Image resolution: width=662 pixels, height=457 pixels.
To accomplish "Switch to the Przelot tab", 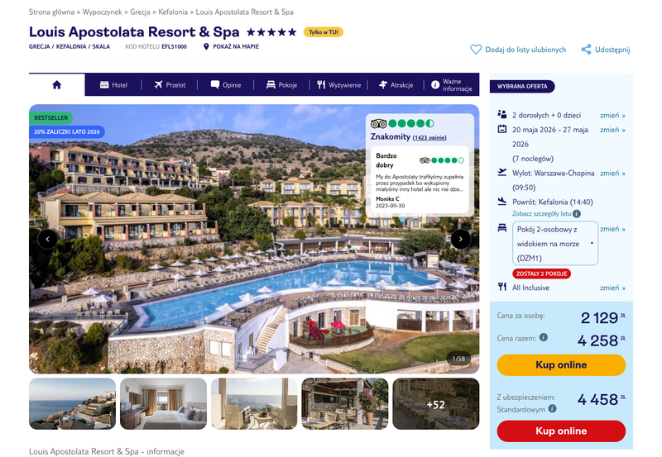I will coord(170,85).
